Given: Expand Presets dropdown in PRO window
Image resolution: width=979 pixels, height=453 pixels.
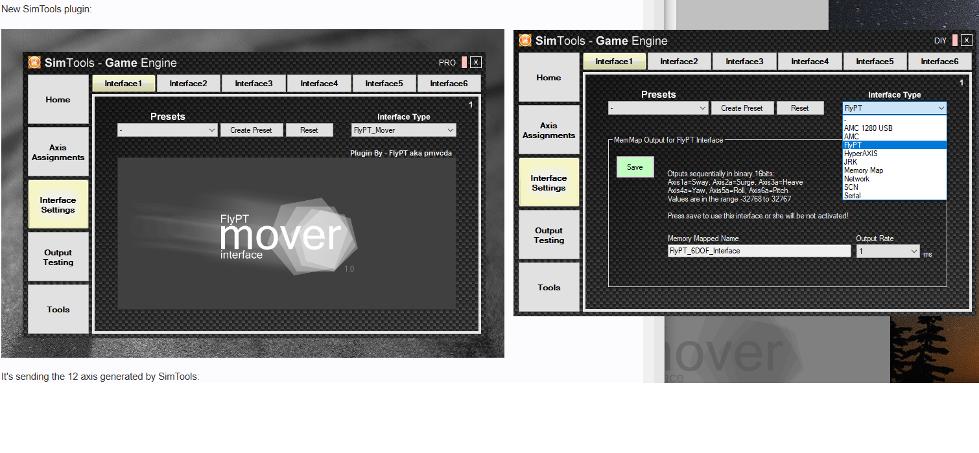Looking at the screenshot, I should tap(167, 130).
